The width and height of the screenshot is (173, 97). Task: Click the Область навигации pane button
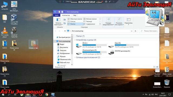coord(58,22)
